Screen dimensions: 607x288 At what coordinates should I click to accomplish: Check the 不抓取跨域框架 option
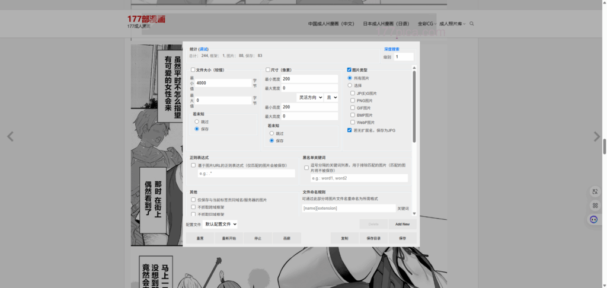(x=193, y=207)
